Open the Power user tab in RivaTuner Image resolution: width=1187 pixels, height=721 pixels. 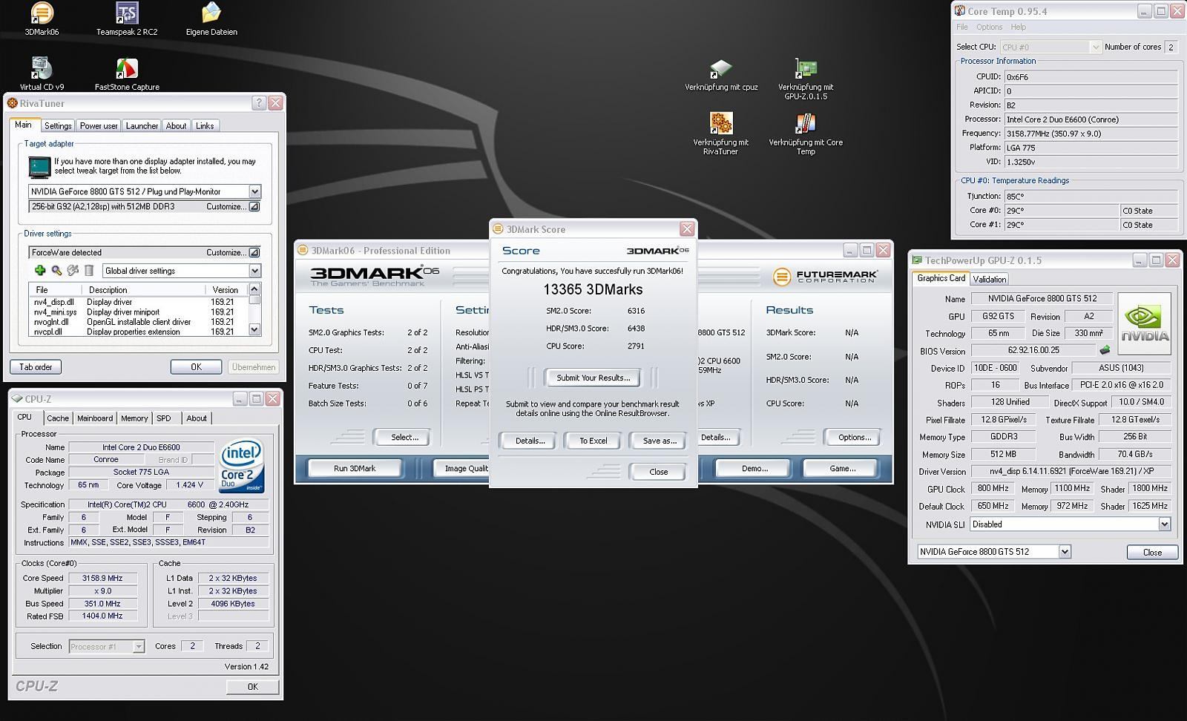click(x=99, y=126)
